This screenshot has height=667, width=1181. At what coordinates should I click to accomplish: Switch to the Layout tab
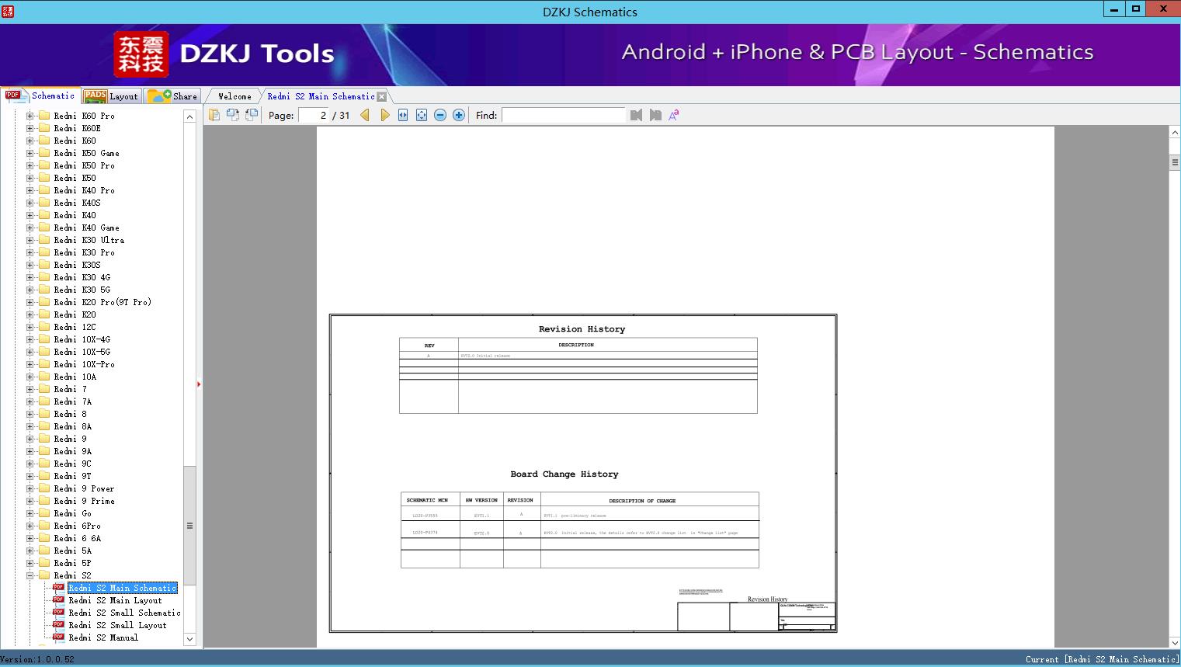(111, 96)
